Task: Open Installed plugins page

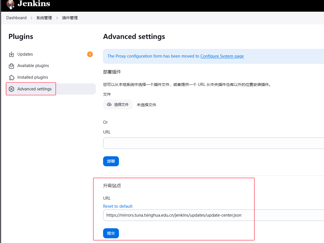Action: tap(51, 77)
